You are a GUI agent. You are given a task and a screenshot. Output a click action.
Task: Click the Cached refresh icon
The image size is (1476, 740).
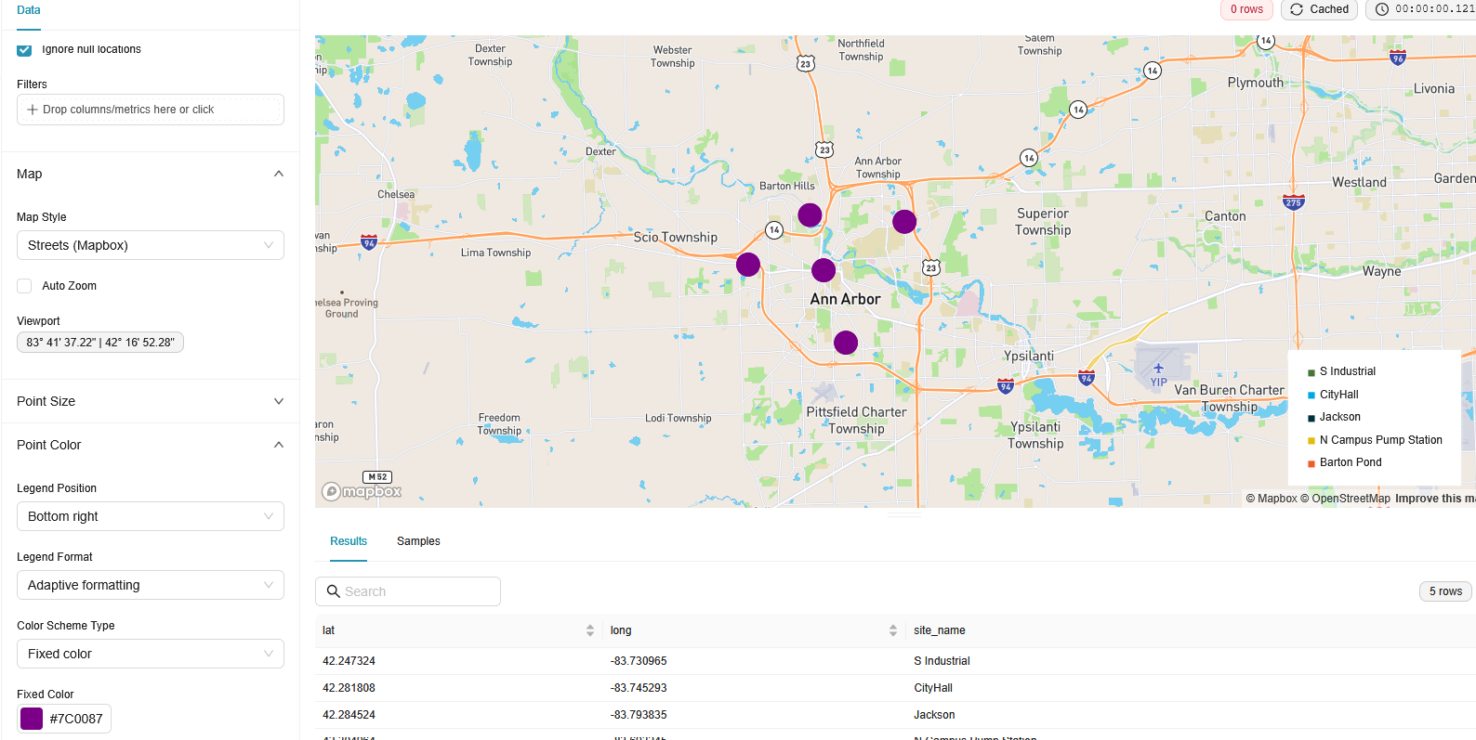click(x=1297, y=9)
